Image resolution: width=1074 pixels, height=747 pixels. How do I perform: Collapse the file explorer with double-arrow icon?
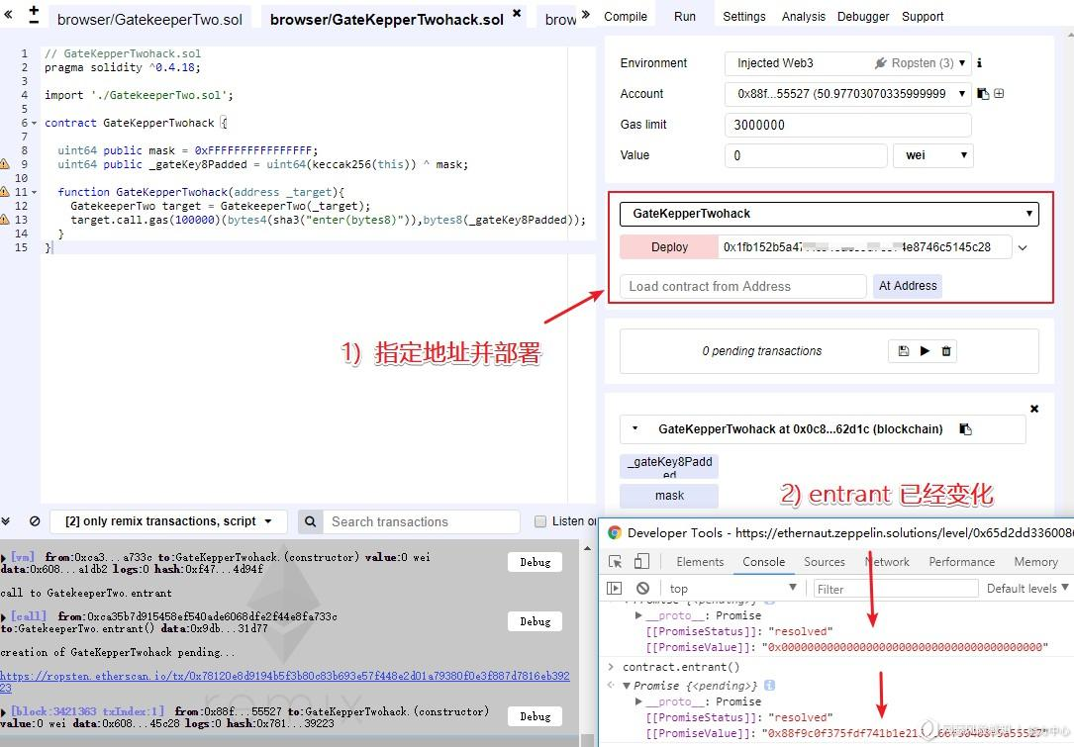pyautogui.click(x=8, y=14)
